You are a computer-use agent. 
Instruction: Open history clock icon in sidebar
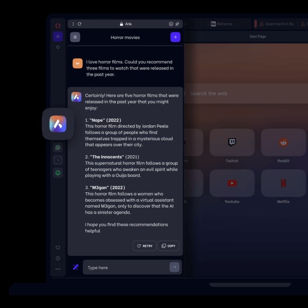[x=58, y=258]
